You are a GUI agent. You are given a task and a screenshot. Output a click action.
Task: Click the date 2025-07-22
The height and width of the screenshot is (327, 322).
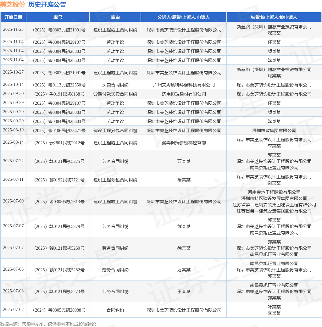click(x=13, y=161)
